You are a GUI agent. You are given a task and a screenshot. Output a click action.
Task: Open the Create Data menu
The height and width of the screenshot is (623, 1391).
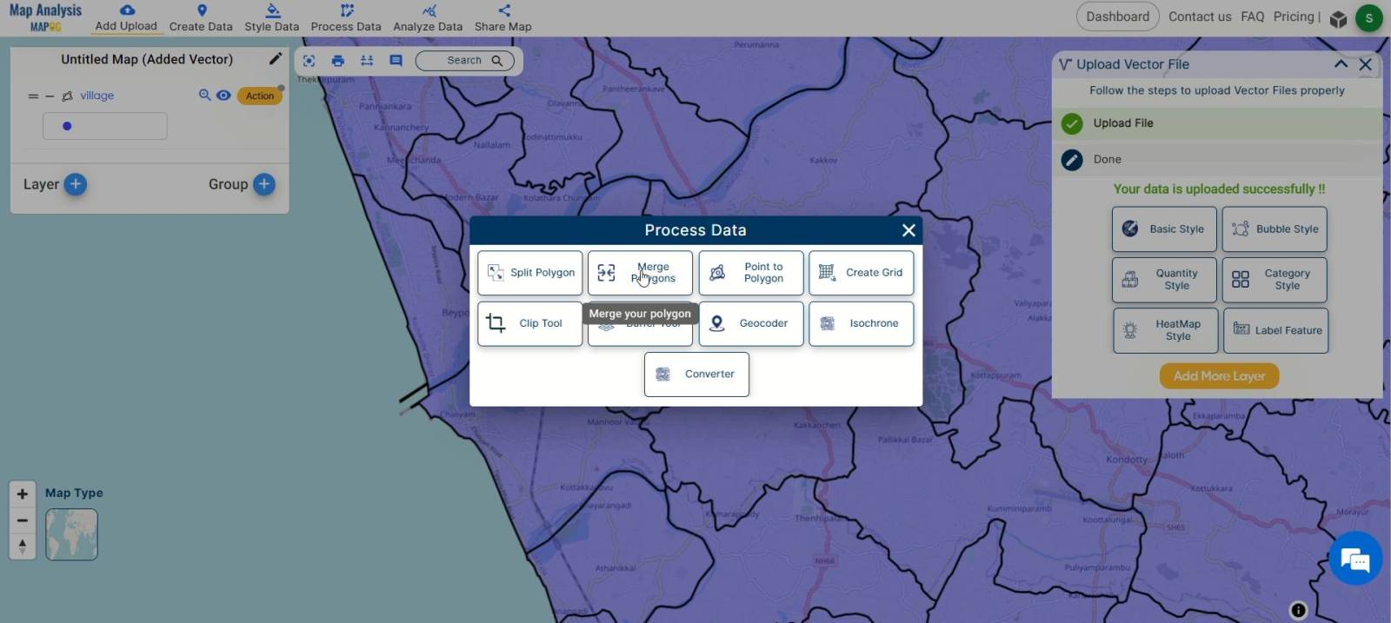coord(201,17)
